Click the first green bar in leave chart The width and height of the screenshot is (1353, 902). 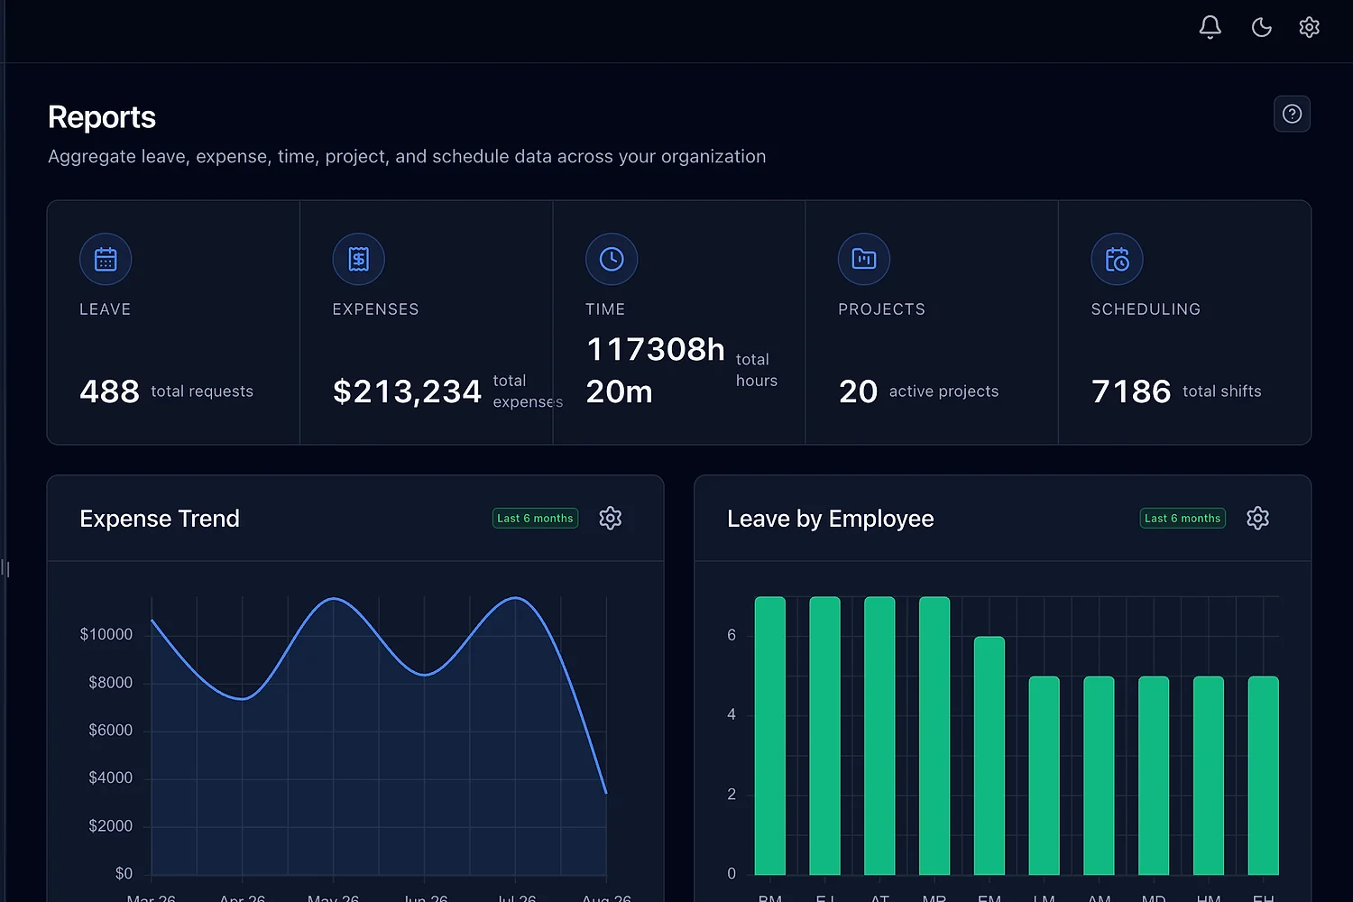pyautogui.click(x=770, y=736)
